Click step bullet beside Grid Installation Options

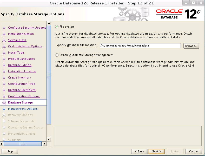(4, 47)
